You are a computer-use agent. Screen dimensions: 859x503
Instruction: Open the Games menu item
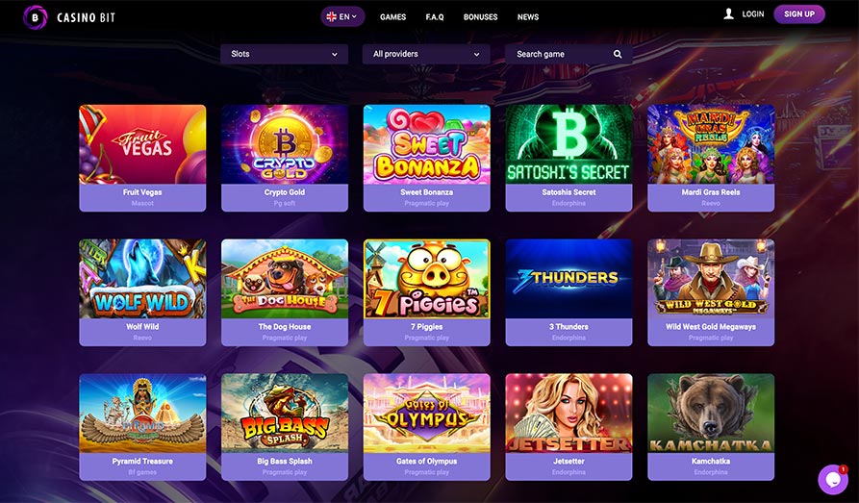[x=393, y=17]
